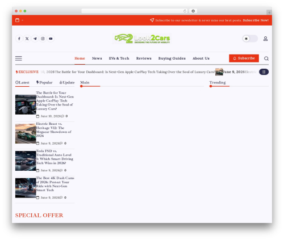
Task: Switch to the Popular tab
Action: click(x=44, y=82)
